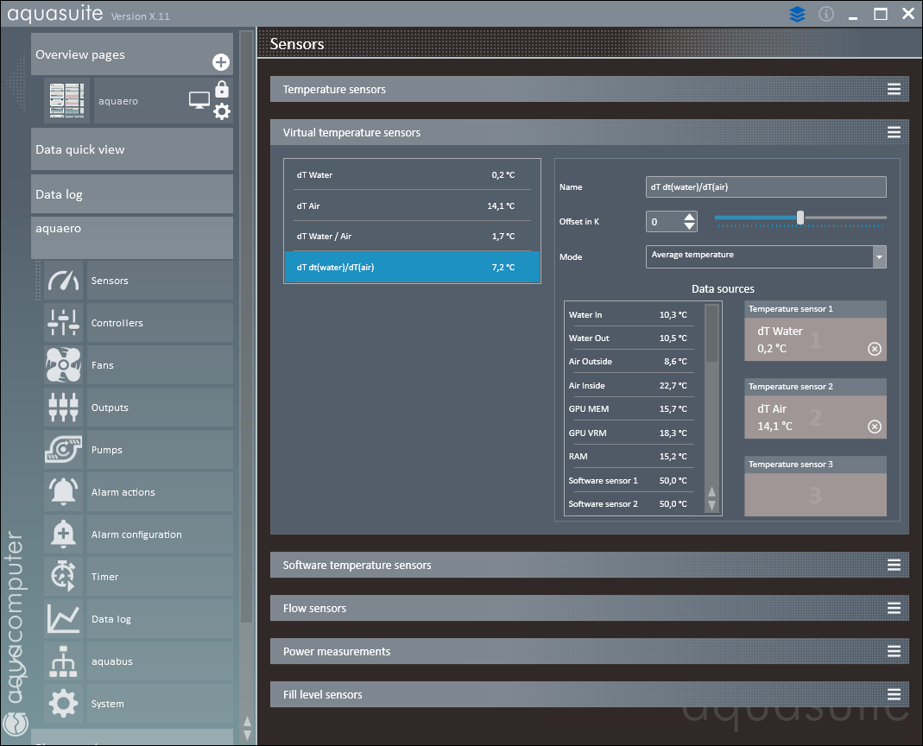923x746 pixels.
Task: Select the dT dt(water)/dT(air) highlighted row
Action: click(x=412, y=268)
